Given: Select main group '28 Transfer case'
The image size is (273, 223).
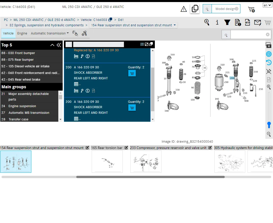Looking at the screenshot, I should [x=29, y=119].
